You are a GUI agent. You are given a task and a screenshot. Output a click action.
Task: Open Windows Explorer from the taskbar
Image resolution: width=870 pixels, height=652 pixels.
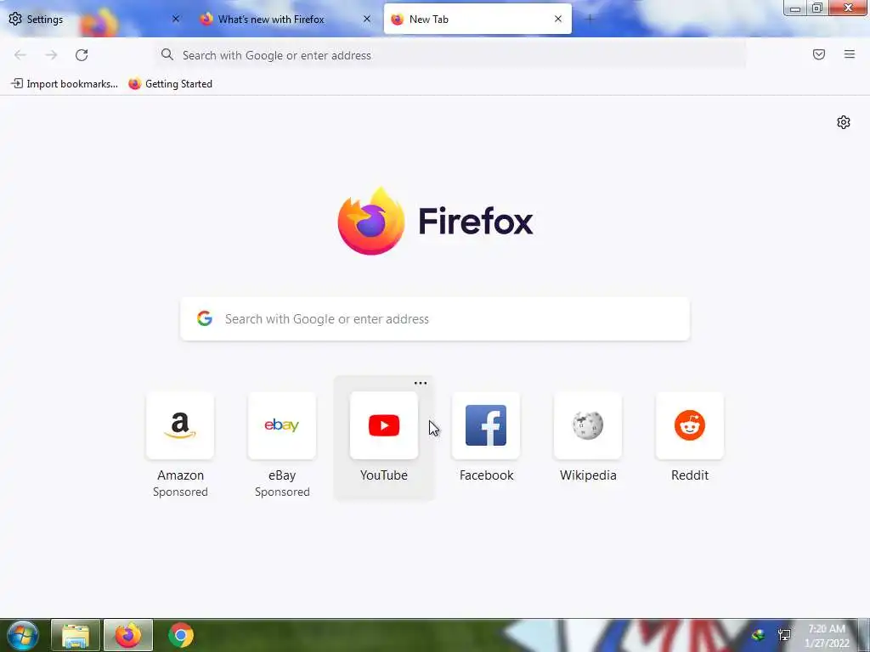(x=76, y=635)
